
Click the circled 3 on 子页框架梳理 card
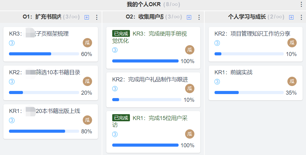[12, 43]
